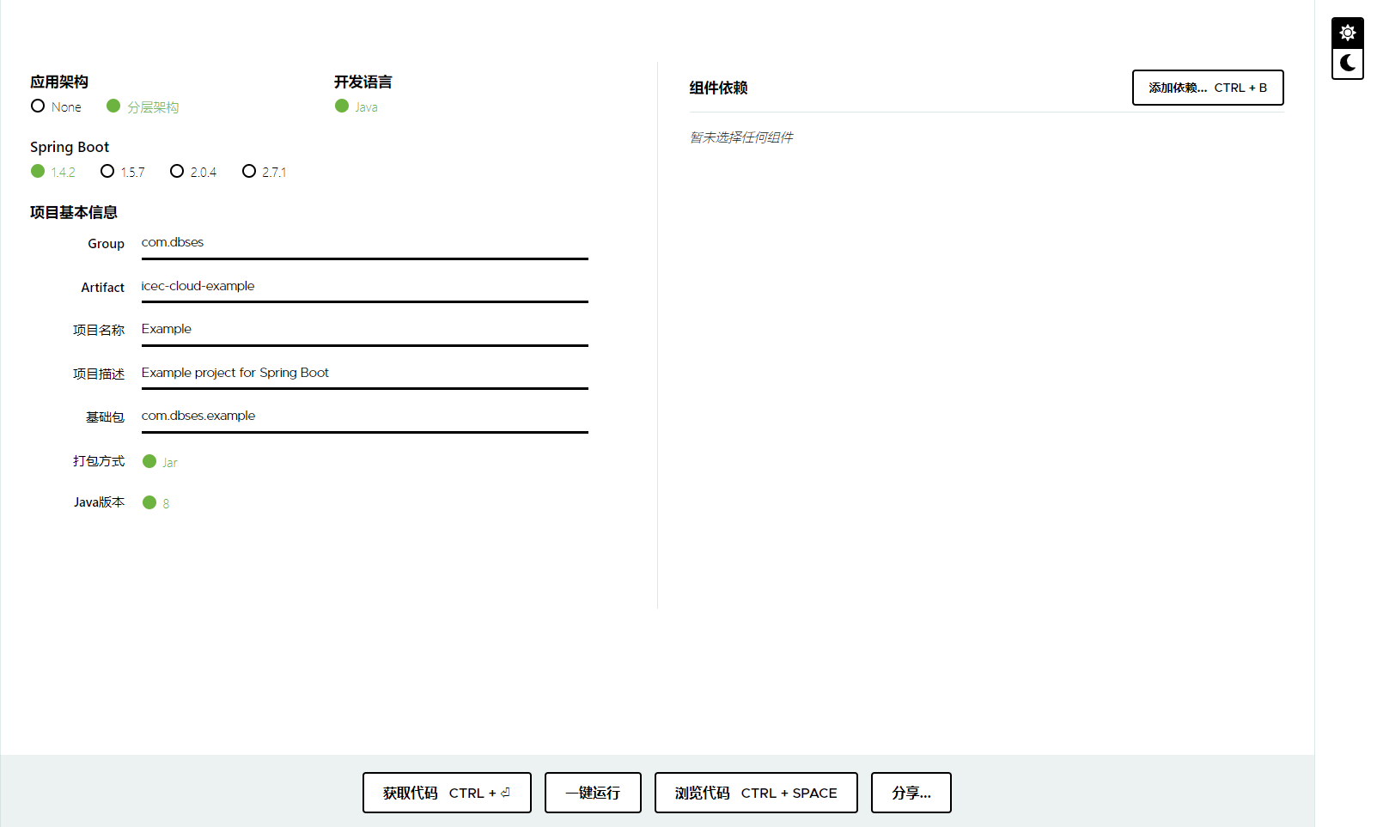Select Java version 8

(155, 503)
